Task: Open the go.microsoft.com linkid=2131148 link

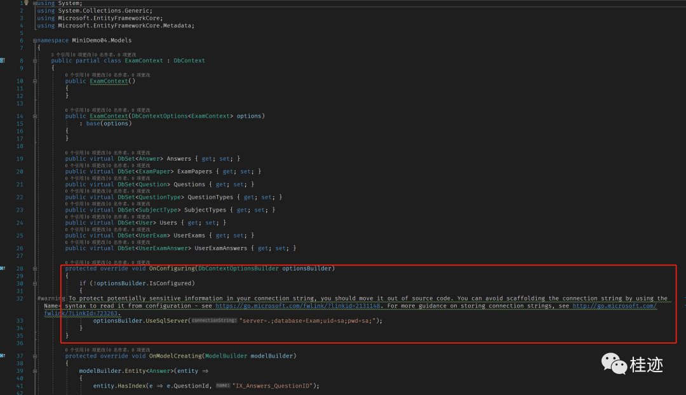Action: point(297,305)
